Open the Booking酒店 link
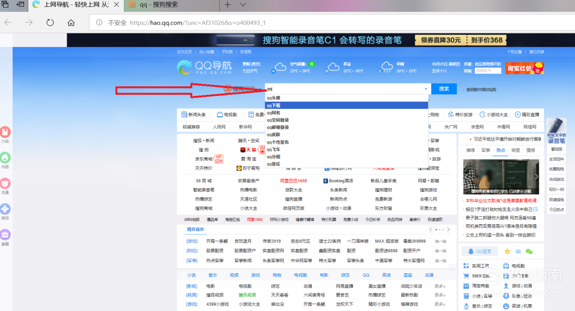 pyautogui.click(x=338, y=181)
